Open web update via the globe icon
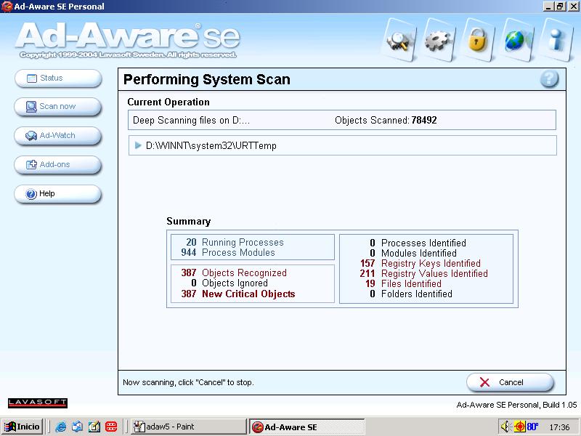 coord(517,40)
